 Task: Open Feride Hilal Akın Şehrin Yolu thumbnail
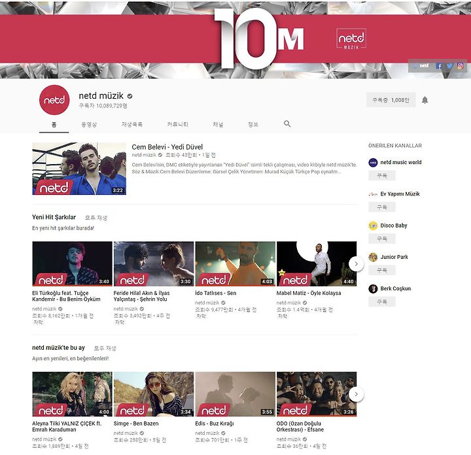(x=154, y=263)
